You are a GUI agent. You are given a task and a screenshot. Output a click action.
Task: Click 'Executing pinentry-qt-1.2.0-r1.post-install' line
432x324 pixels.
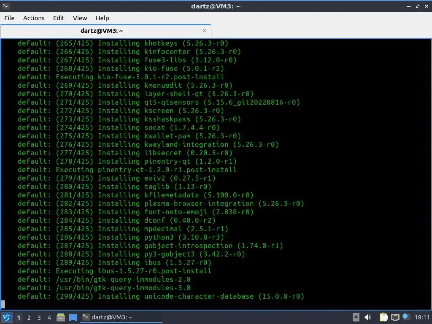click(x=127, y=170)
